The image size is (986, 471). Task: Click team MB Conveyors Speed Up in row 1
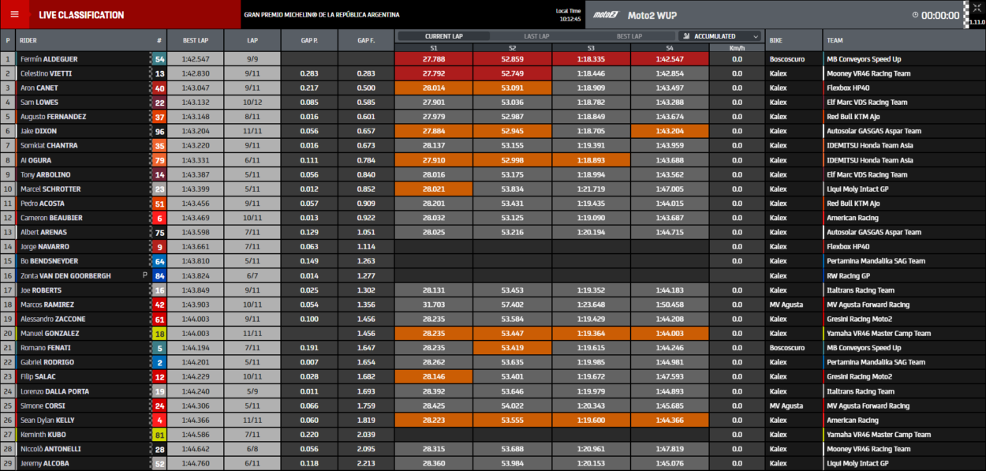[863, 59]
